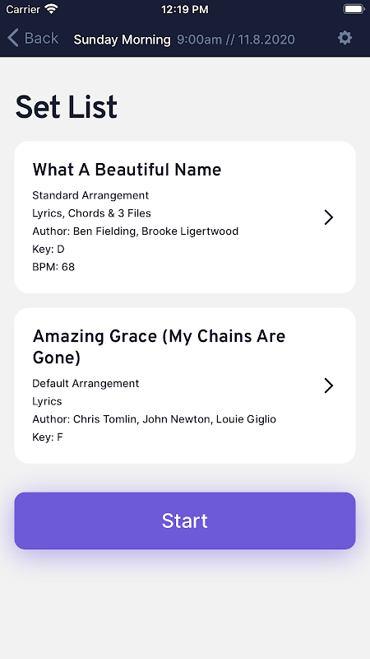Open settings with the gear icon

(x=345, y=38)
